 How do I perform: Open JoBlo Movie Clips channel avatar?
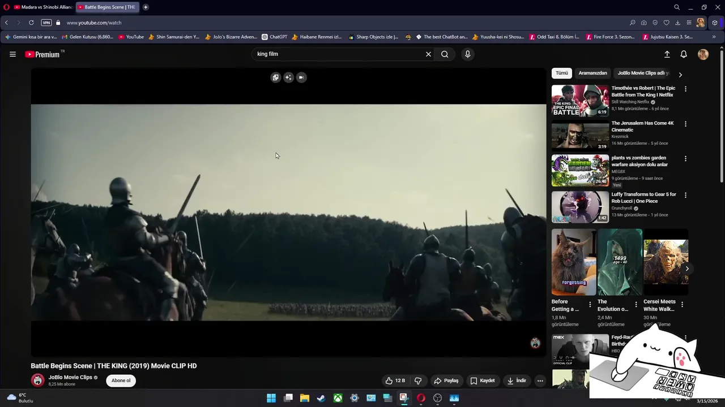pos(38,380)
